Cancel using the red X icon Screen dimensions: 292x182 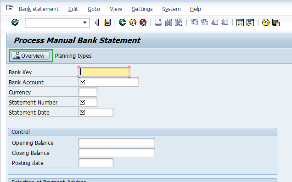(143, 22)
